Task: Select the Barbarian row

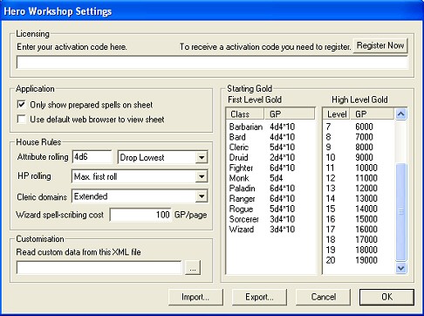Action: pos(270,127)
